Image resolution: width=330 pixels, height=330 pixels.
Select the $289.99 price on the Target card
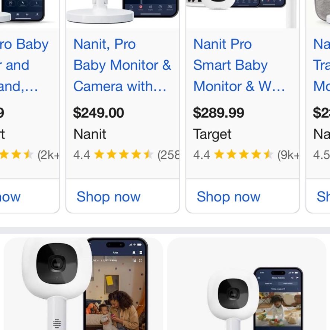coord(219,113)
